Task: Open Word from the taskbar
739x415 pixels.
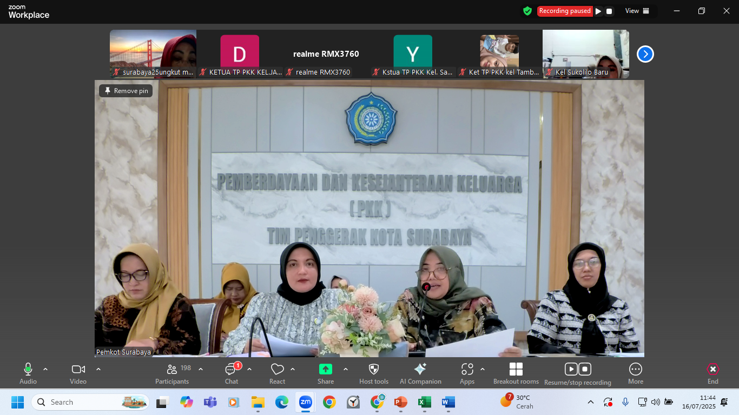Action: coord(448,402)
